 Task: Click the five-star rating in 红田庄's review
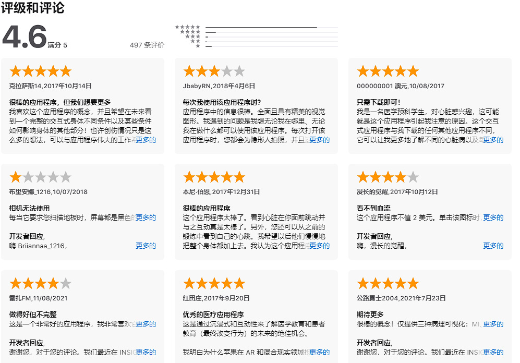(214, 284)
